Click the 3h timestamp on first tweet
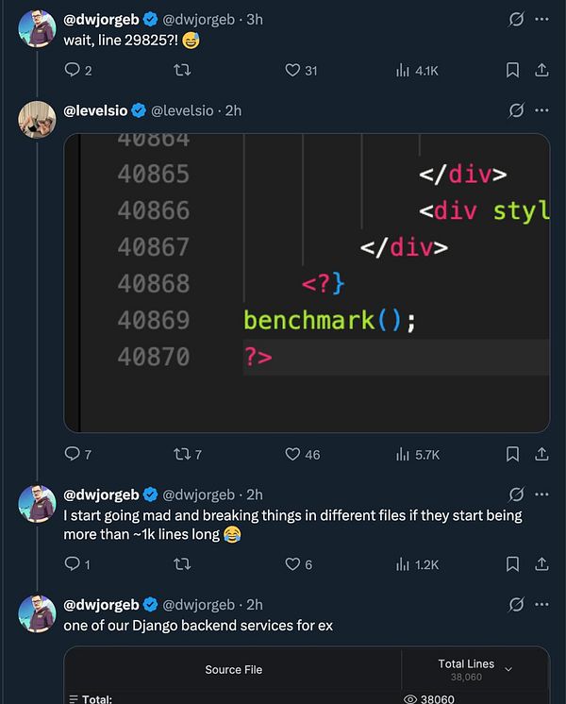566x704 pixels. (255, 19)
